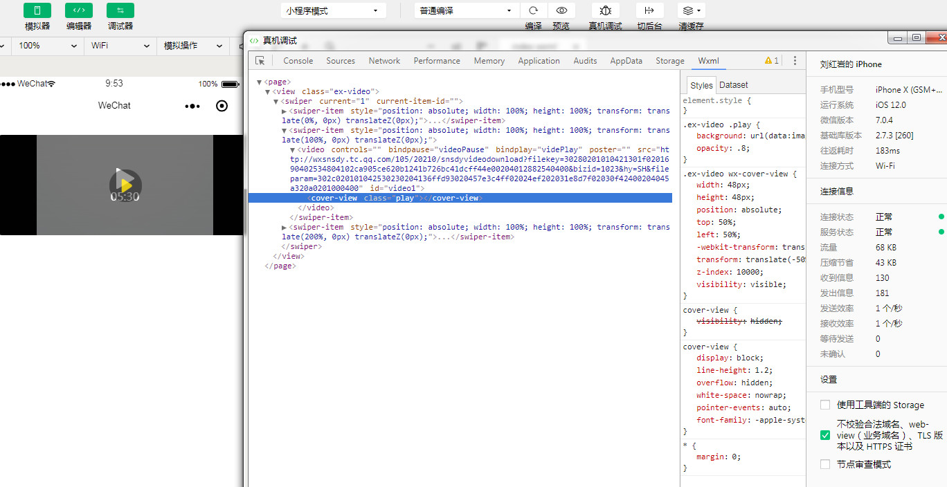This screenshot has height=487, width=947.
Task: Click the clear cache (清缓存) layers icon
Action: 690,10
